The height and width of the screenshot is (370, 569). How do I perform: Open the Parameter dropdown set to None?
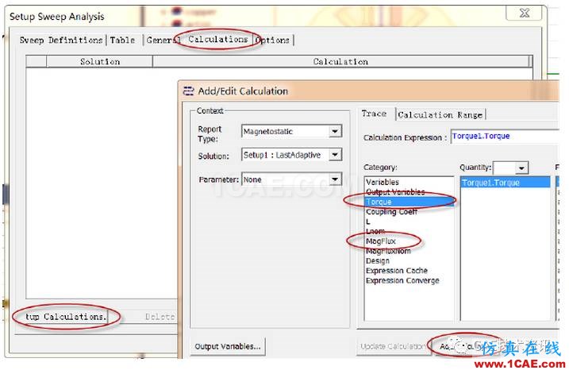pos(336,179)
